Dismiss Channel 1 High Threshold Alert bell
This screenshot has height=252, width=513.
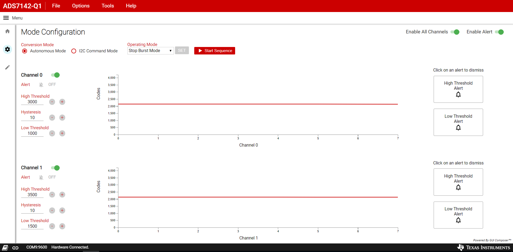click(458, 187)
